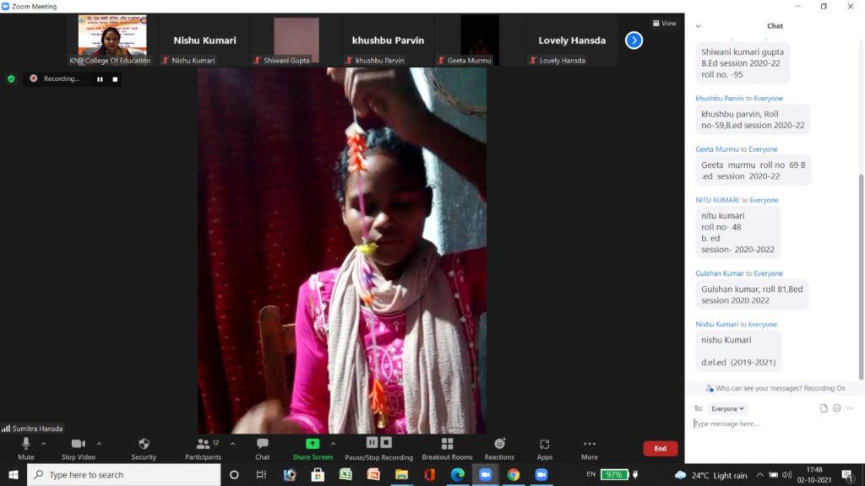865x486 pixels.
Task: Click Nishu Kumari sender name in chat
Action: click(716, 324)
